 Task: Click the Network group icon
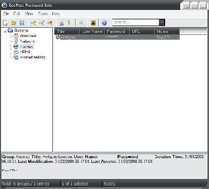pos(16,41)
